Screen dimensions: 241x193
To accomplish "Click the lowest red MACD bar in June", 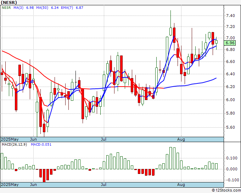I will click(x=44, y=176).
